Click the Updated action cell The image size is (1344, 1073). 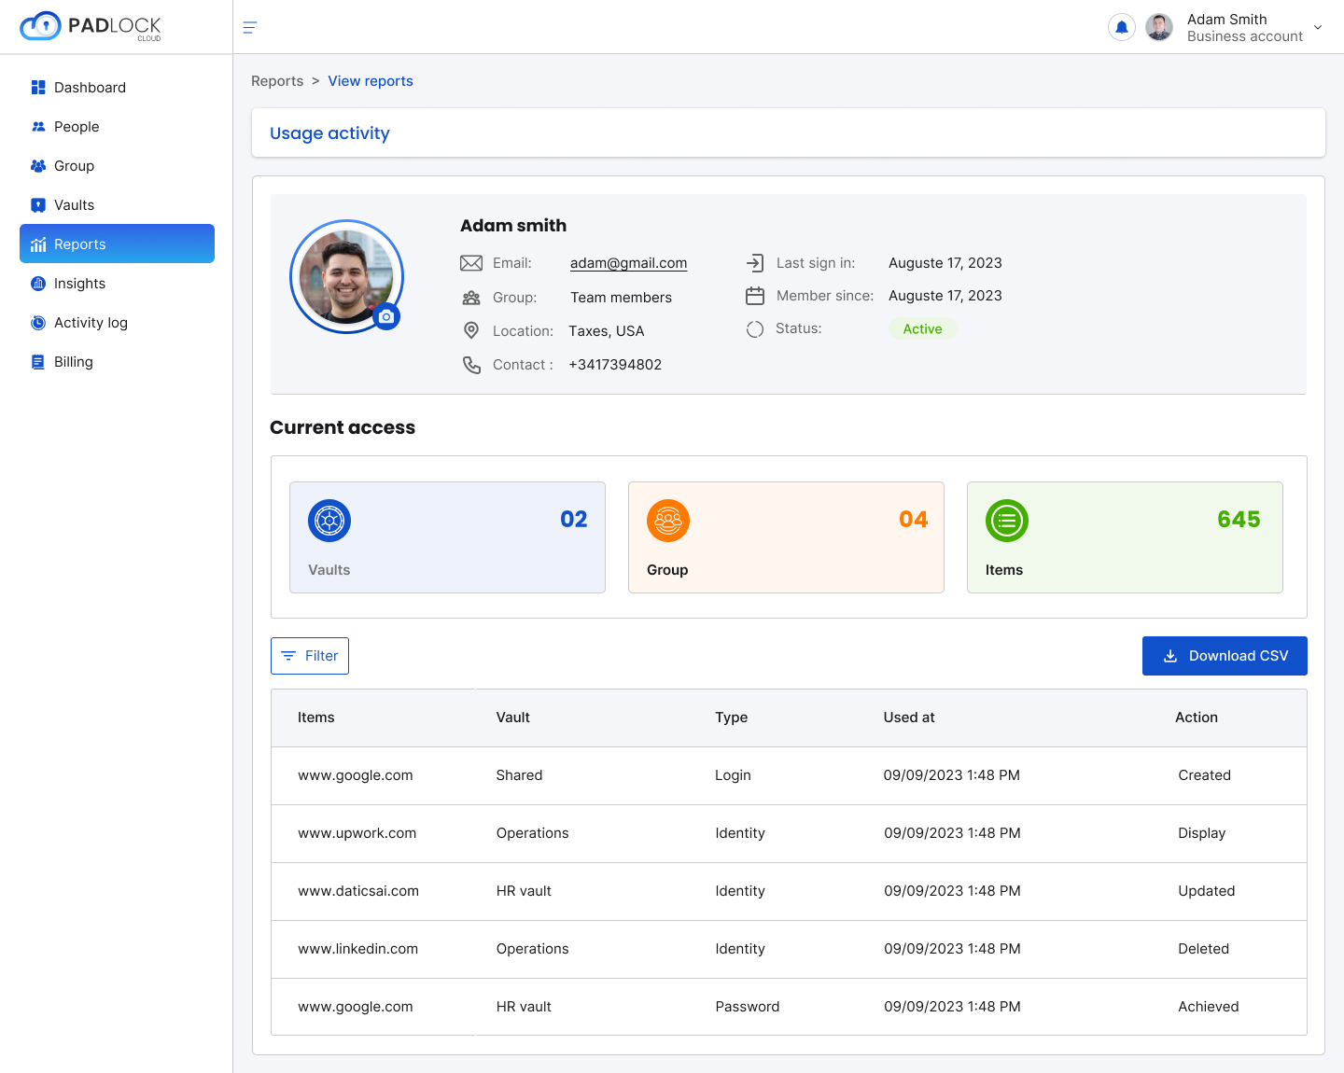point(1207,891)
